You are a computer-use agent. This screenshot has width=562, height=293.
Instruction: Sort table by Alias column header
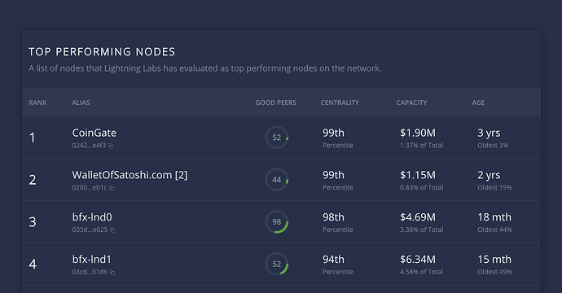click(81, 103)
